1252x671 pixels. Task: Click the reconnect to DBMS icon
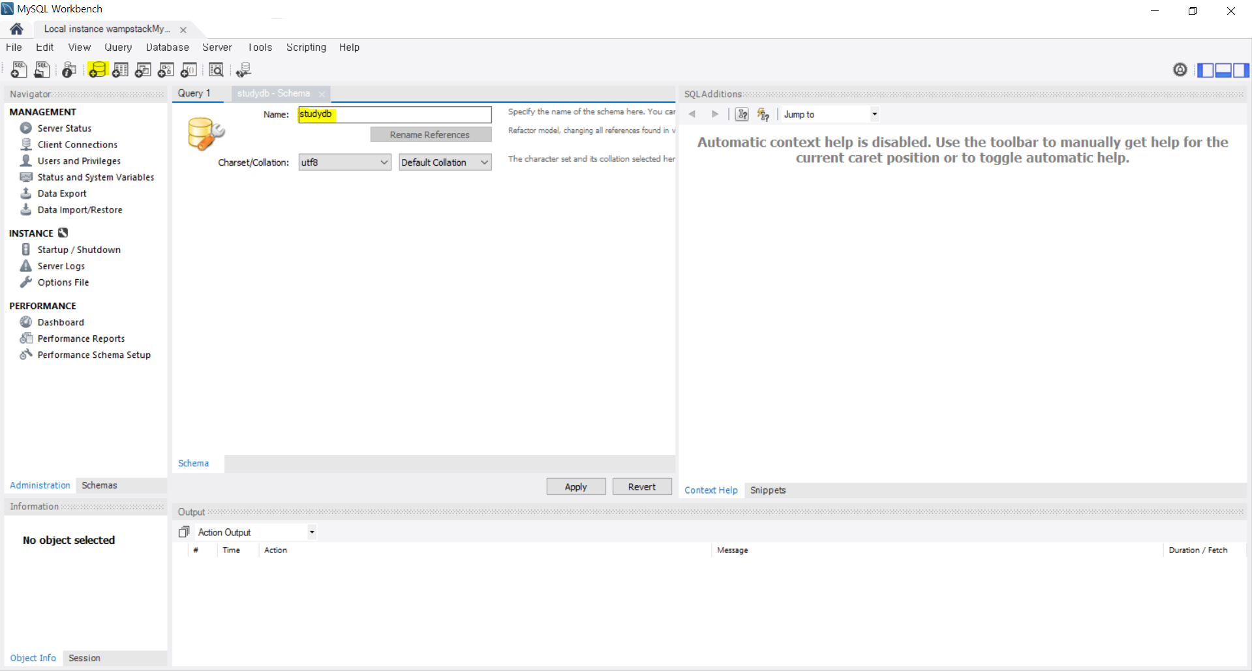point(243,70)
